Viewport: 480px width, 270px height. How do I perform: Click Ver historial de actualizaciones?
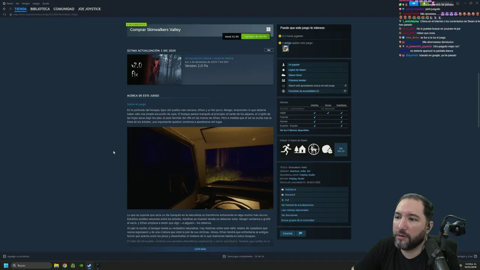click(297, 205)
